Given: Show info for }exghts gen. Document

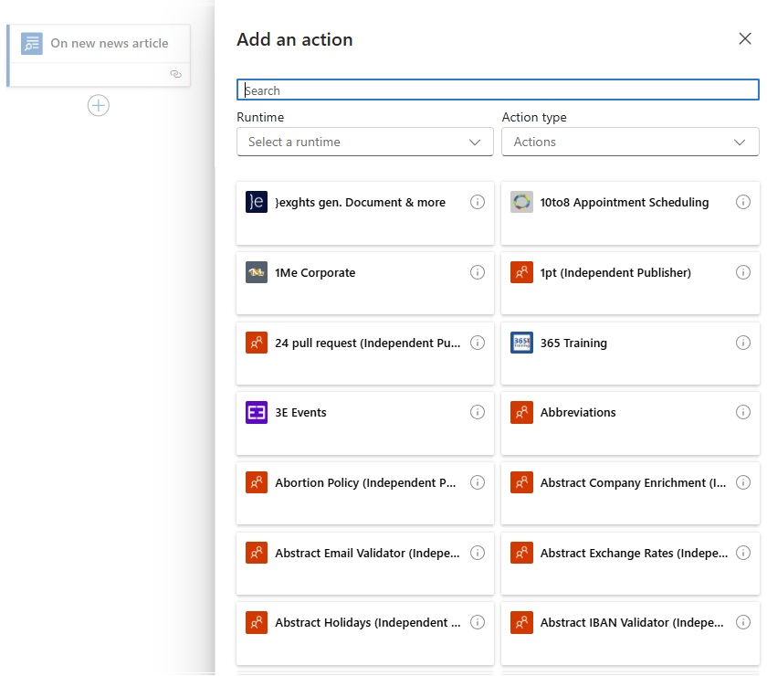Looking at the screenshot, I should click(x=478, y=202).
